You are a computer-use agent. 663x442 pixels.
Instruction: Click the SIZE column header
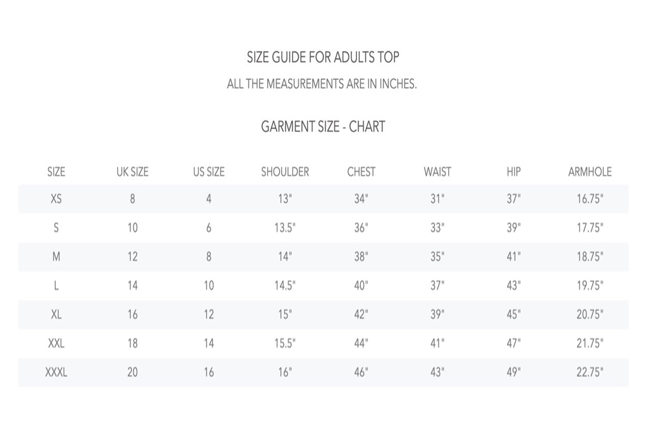tap(56, 171)
